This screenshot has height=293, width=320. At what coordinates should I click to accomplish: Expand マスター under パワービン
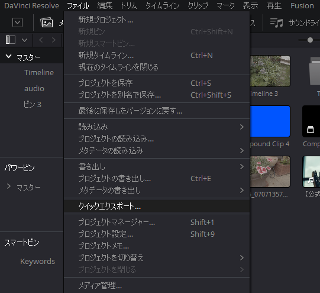pyautogui.click(x=9, y=186)
